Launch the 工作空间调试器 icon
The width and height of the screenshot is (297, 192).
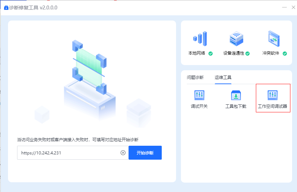coord(272,95)
